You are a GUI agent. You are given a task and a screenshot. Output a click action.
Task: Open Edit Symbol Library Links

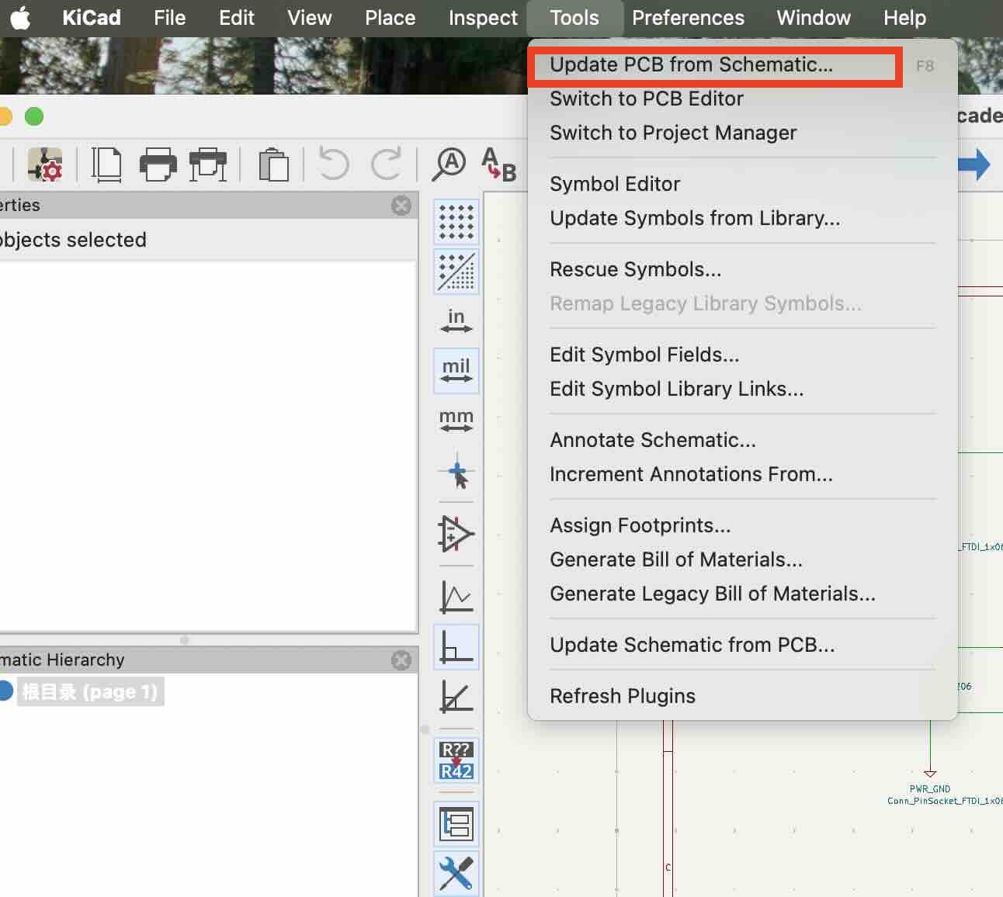click(742, 389)
